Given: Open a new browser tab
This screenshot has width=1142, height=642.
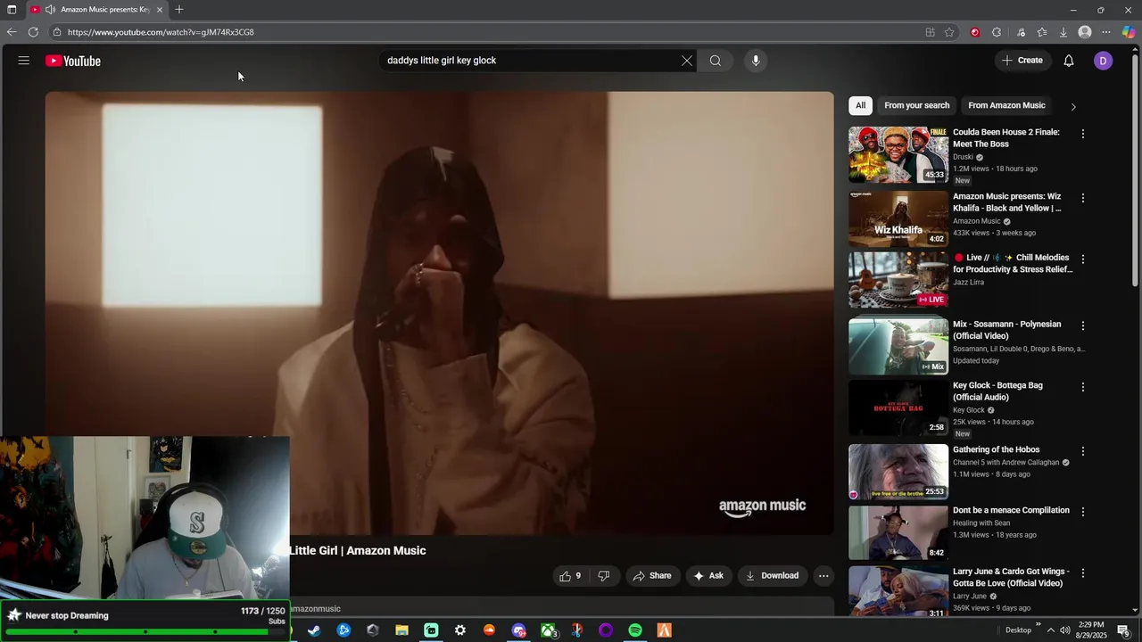Looking at the screenshot, I should coord(179,10).
